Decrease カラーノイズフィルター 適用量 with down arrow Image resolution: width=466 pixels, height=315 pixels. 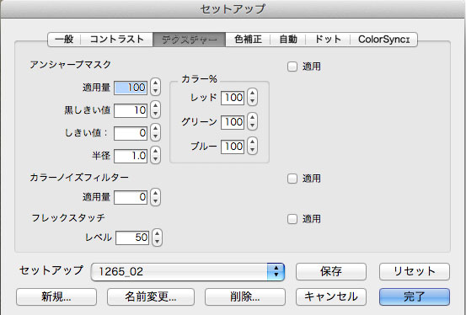(155, 201)
